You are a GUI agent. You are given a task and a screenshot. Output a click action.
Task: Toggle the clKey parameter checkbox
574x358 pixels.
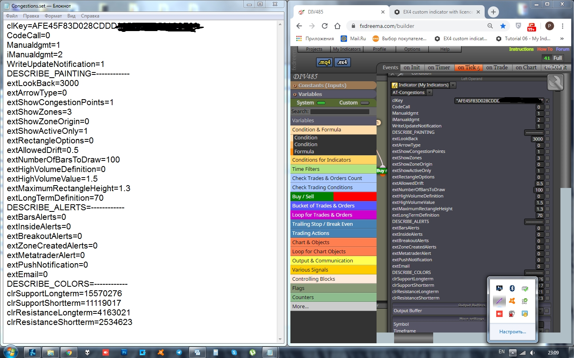(x=547, y=101)
